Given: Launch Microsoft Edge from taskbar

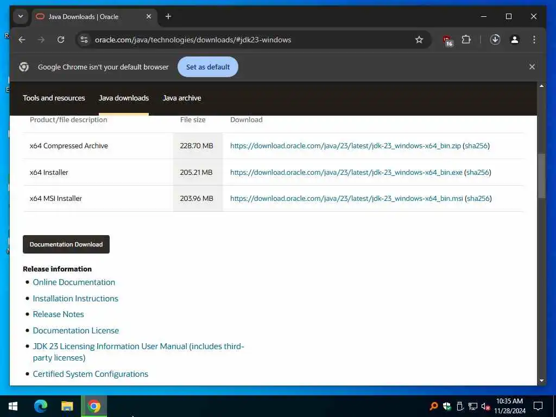Looking at the screenshot, I should tap(41, 406).
